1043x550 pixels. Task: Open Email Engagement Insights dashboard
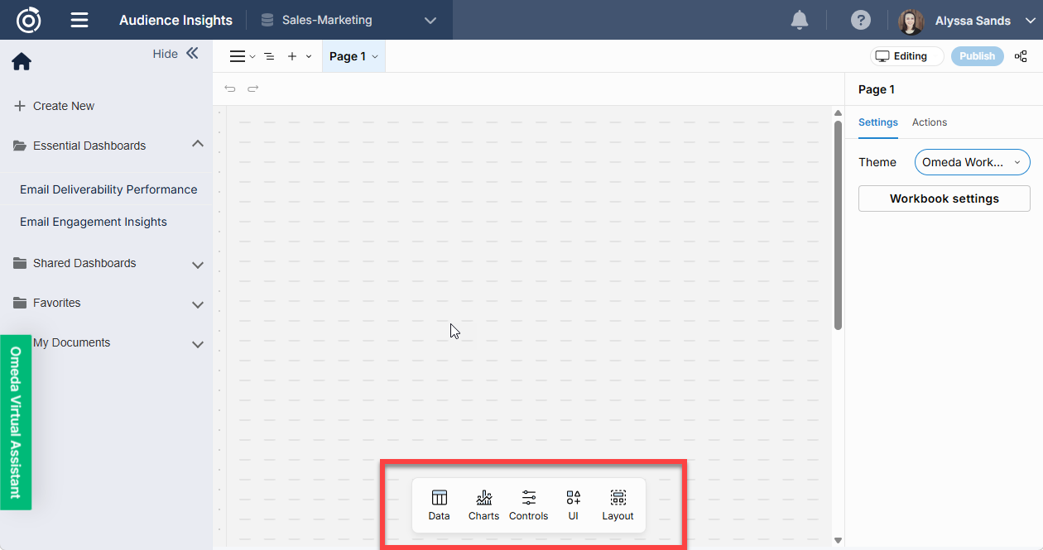point(94,222)
